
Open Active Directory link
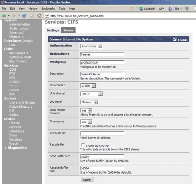click(21, 107)
